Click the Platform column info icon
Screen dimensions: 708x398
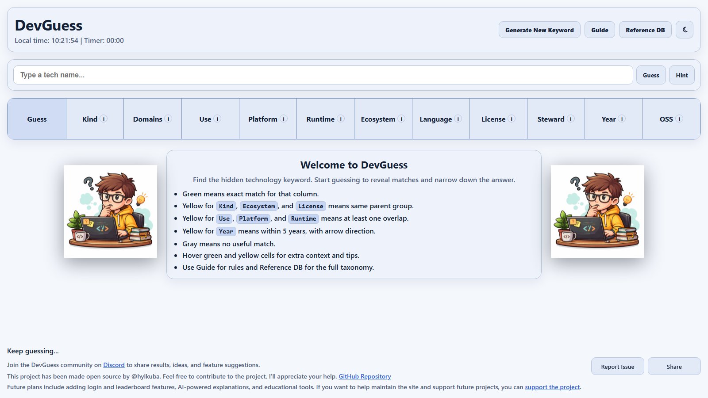tap(284, 119)
